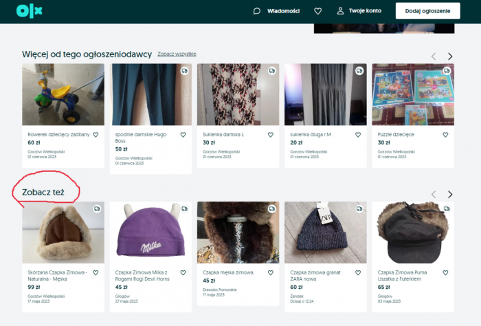
Task: Show previous items in seller's listings carousel
Action: point(433,56)
